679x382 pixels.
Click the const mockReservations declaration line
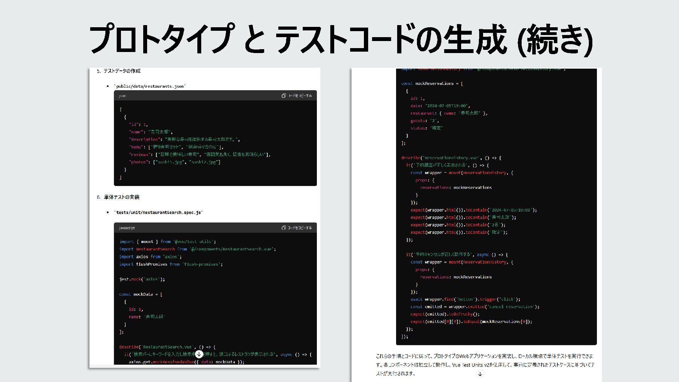click(432, 83)
